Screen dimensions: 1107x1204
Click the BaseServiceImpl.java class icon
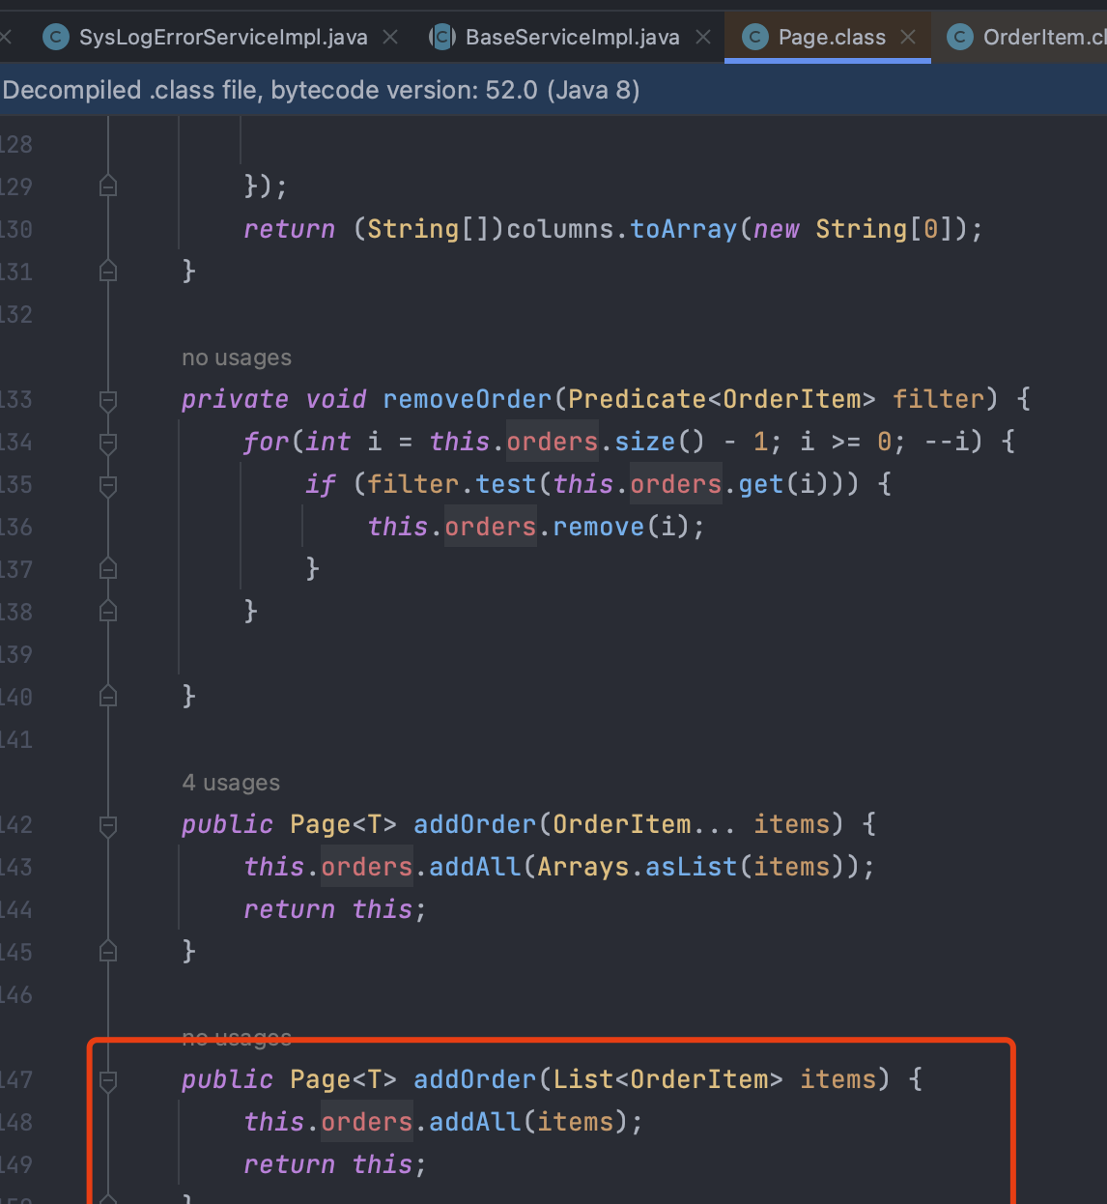pos(442,38)
